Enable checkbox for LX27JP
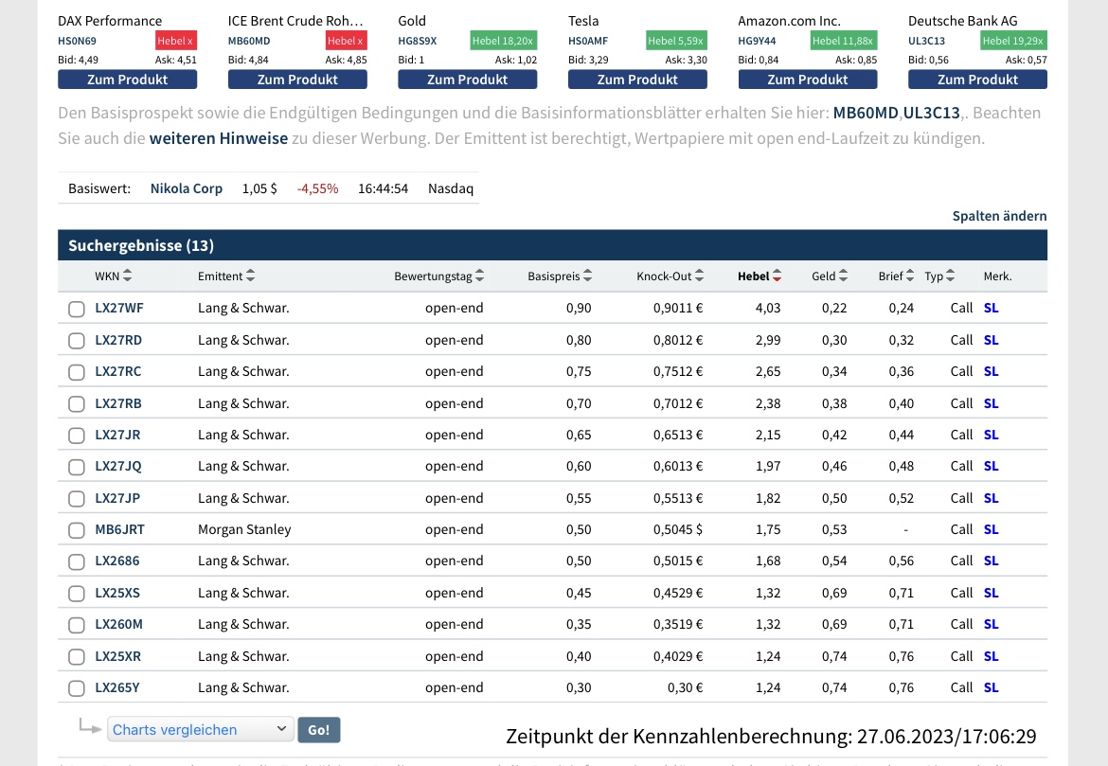Image resolution: width=1108 pixels, height=766 pixels. coord(77,499)
